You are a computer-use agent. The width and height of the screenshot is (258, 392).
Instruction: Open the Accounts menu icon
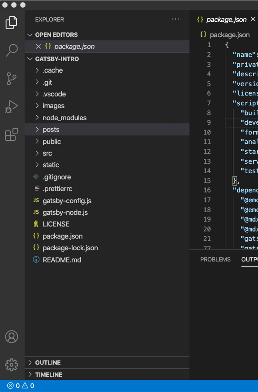[12, 337]
